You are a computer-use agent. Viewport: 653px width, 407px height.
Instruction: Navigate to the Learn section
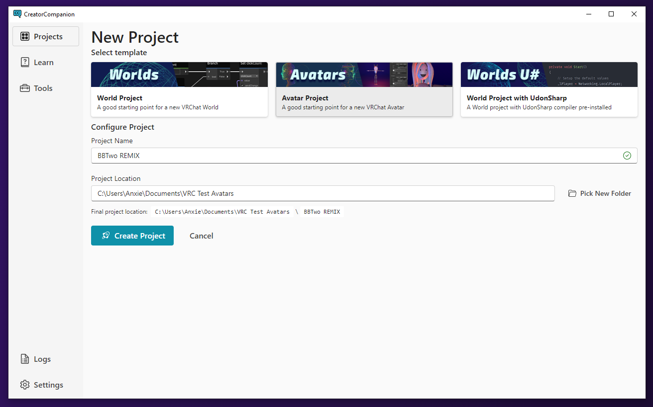[42, 62]
